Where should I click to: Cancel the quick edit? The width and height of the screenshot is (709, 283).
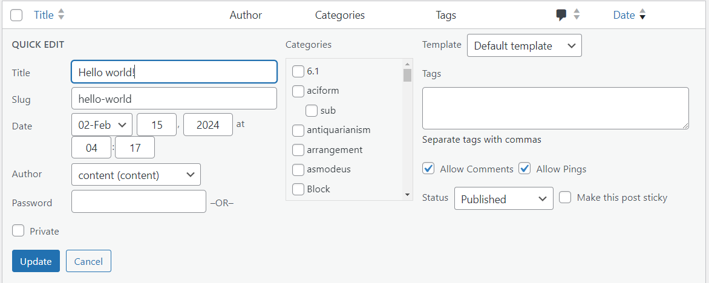coord(88,261)
